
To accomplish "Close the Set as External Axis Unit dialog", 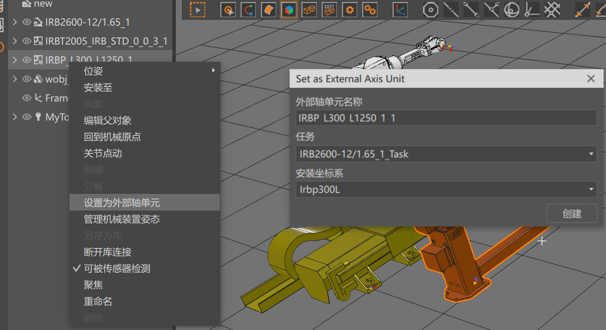I will [590, 79].
